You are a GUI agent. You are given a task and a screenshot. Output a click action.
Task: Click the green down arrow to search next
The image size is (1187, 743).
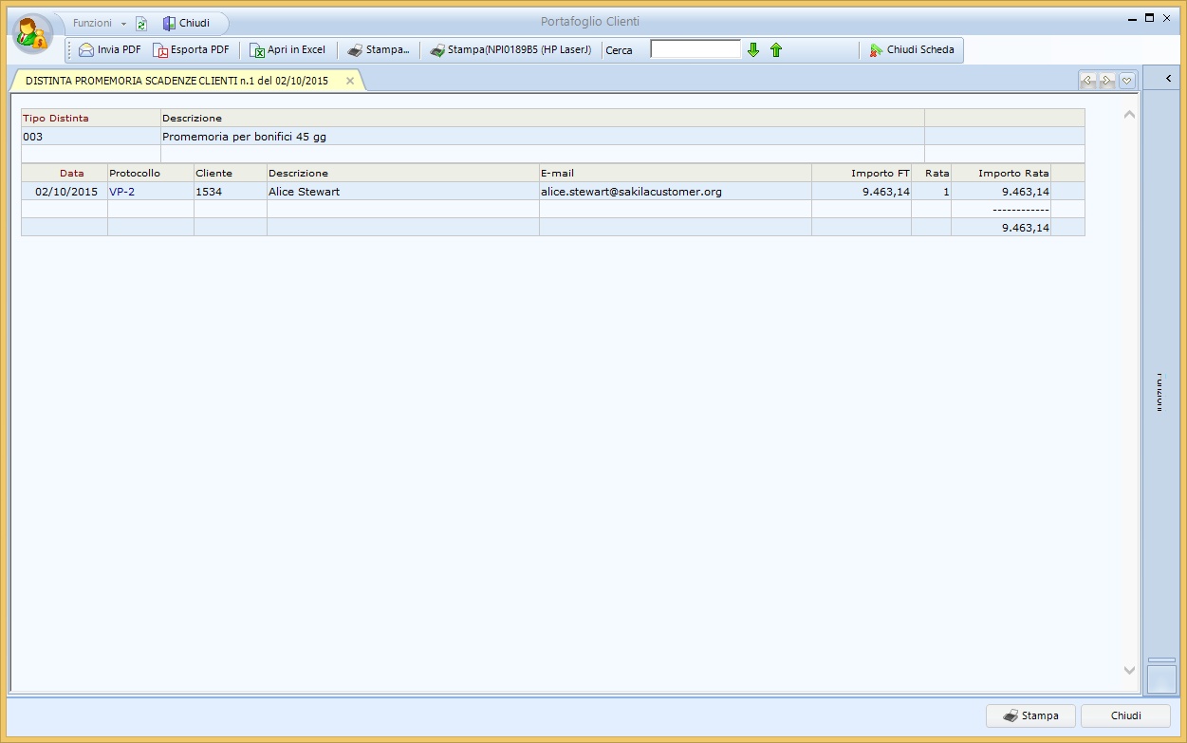point(753,50)
